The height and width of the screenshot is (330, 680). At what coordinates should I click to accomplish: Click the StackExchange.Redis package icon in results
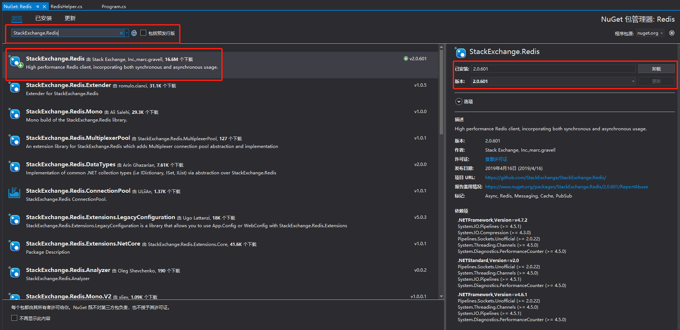pos(15,62)
